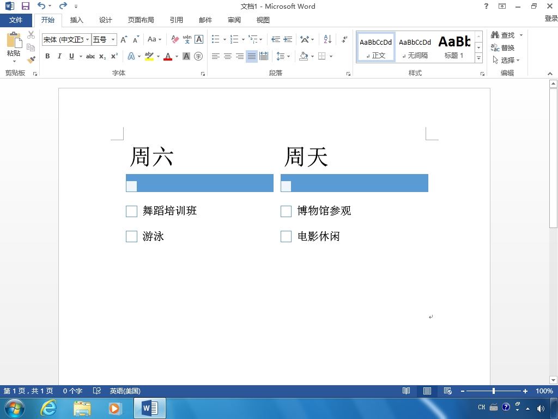
Task: Click the Copy icon
Action: tap(31, 47)
